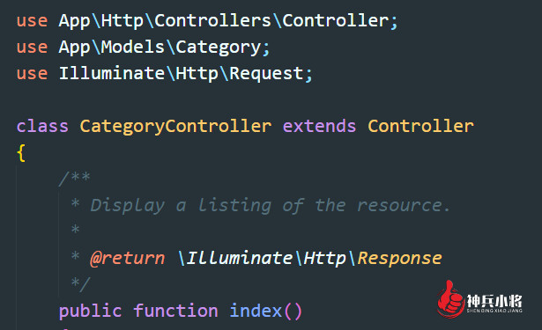Screen dimensions: 542x330
Task: Click the class keyword
Action: (42, 126)
